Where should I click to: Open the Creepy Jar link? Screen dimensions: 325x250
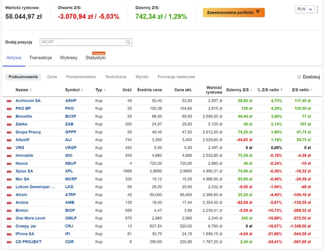[26, 226]
